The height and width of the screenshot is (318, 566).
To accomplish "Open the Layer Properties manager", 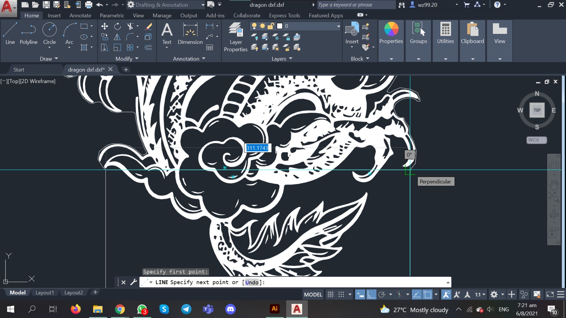I will 236,37.
